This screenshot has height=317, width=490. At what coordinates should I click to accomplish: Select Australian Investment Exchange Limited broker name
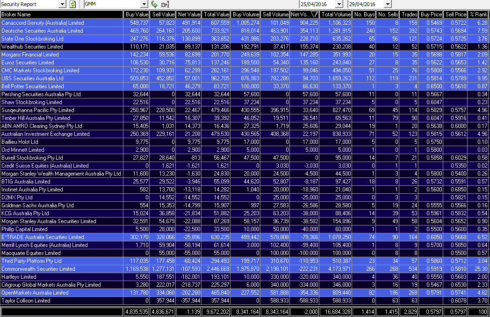(x=45, y=134)
